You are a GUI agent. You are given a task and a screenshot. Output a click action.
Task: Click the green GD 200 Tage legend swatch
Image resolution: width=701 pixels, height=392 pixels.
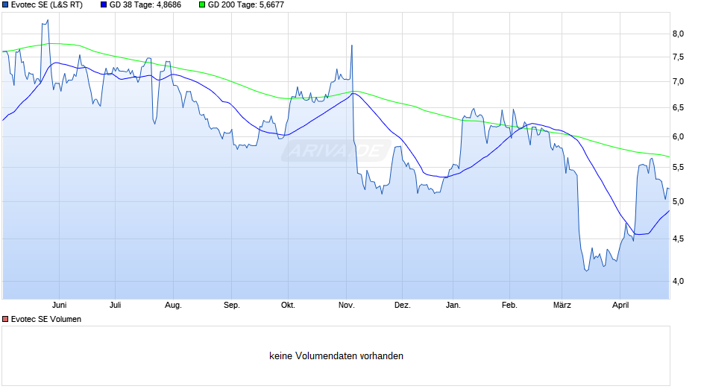click(x=202, y=5)
